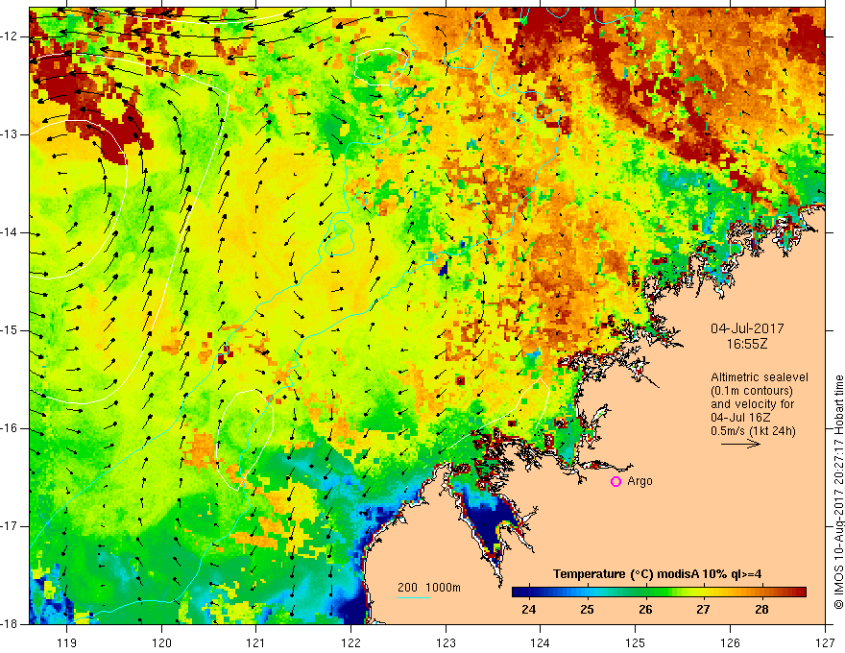Click the latitude axis label '-15'

(10, 330)
